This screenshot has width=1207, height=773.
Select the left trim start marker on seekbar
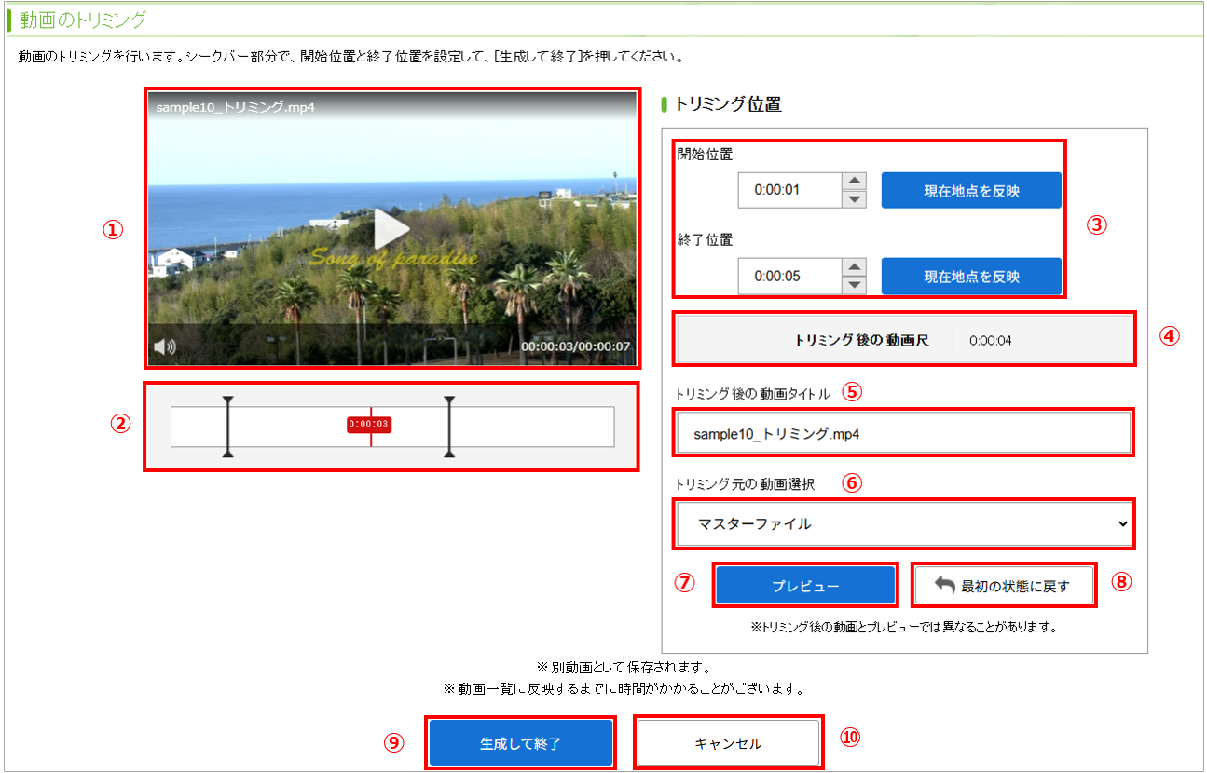227,427
